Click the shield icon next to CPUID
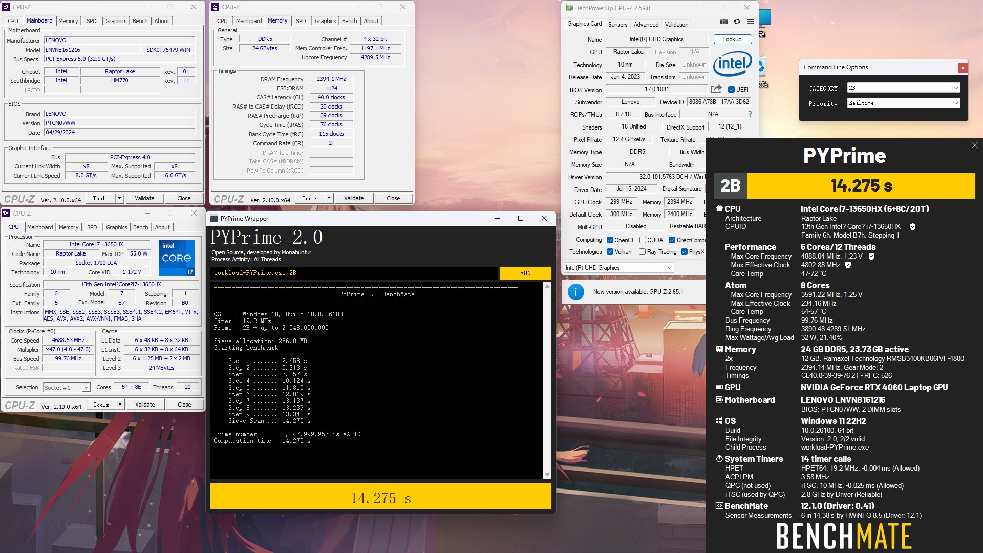The height and width of the screenshot is (553, 983). [912, 226]
